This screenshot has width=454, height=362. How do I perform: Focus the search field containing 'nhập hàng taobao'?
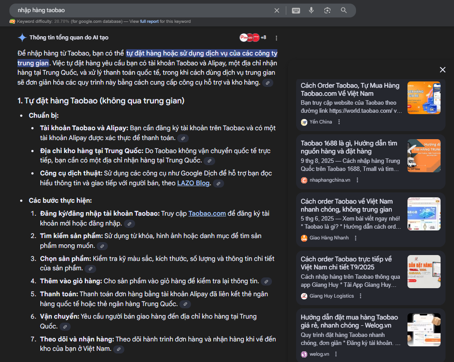pos(143,10)
